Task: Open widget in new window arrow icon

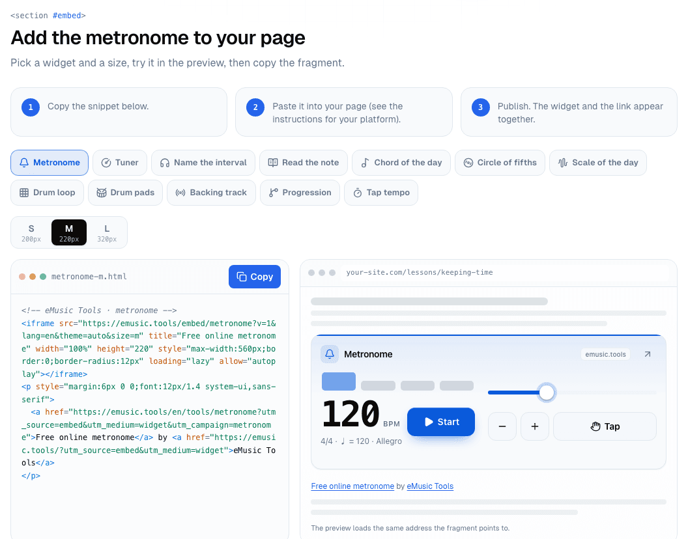Action: point(648,354)
